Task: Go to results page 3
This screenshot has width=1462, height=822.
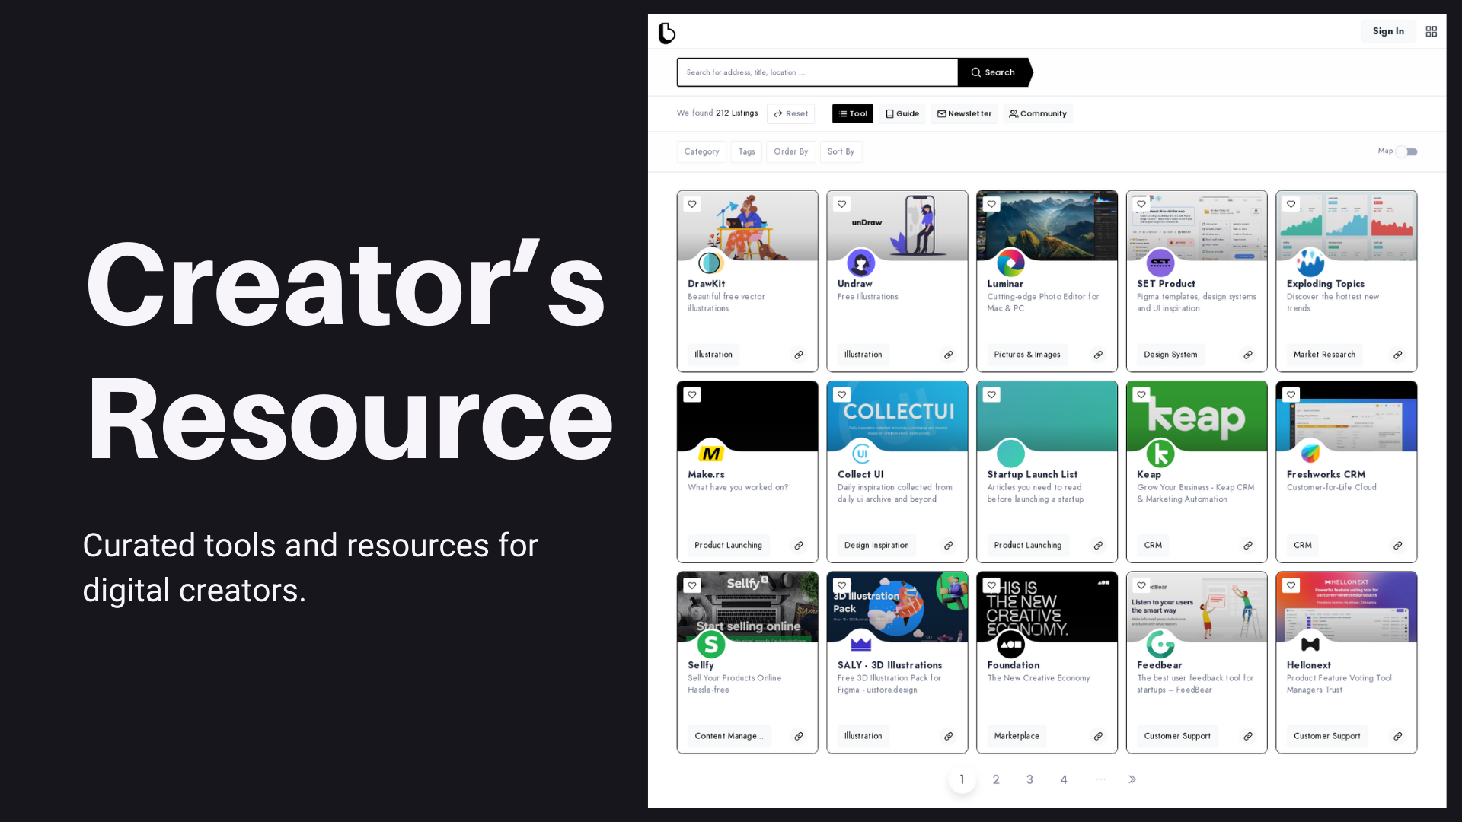Action: [x=1029, y=779]
